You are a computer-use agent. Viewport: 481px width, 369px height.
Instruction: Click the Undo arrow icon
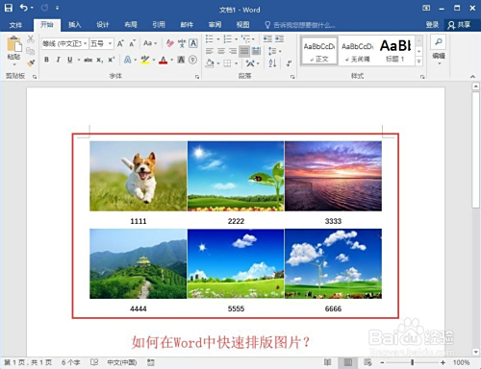coord(24,8)
